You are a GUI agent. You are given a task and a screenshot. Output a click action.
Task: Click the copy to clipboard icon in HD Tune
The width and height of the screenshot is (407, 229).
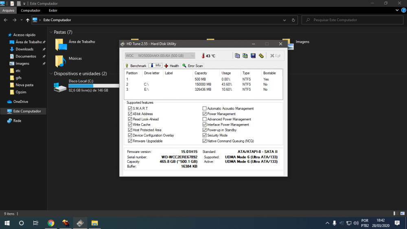(237, 56)
